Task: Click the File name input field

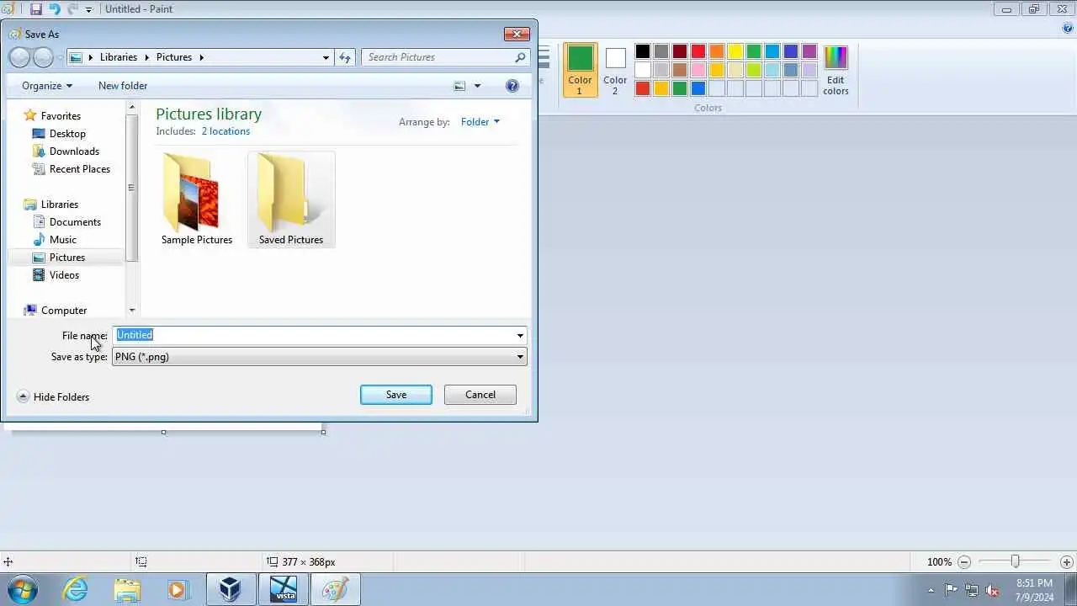Action: [x=313, y=335]
